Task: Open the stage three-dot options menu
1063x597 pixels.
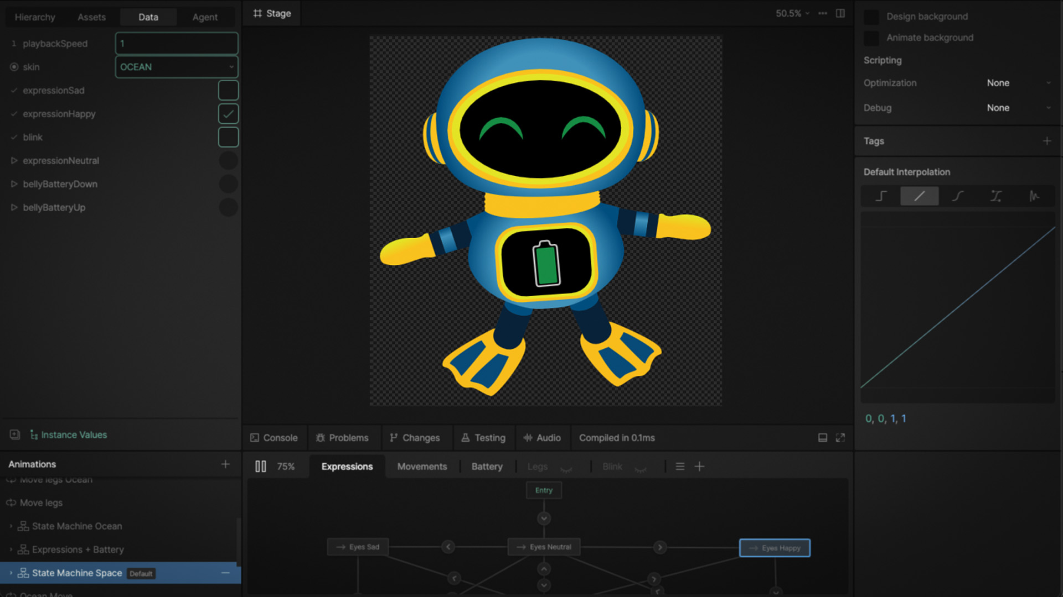Action: click(823, 13)
